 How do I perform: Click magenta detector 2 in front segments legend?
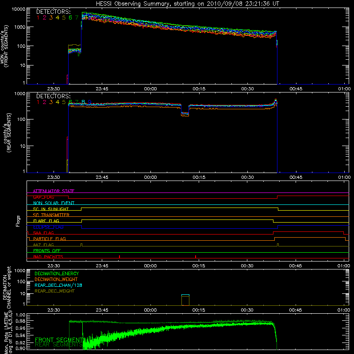[x=45, y=17]
